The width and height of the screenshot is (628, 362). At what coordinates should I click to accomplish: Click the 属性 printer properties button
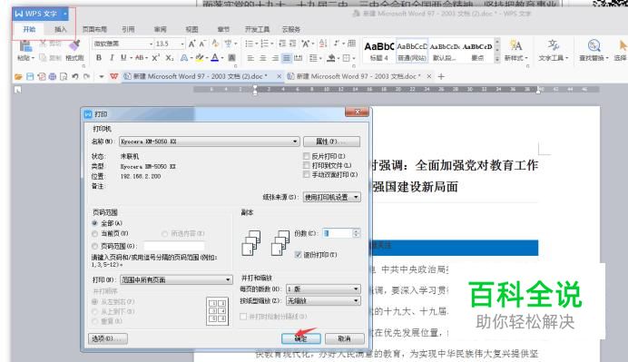point(331,142)
